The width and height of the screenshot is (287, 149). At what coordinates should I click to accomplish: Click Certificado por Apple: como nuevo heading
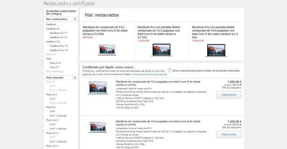pyautogui.click(x=108, y=67)
